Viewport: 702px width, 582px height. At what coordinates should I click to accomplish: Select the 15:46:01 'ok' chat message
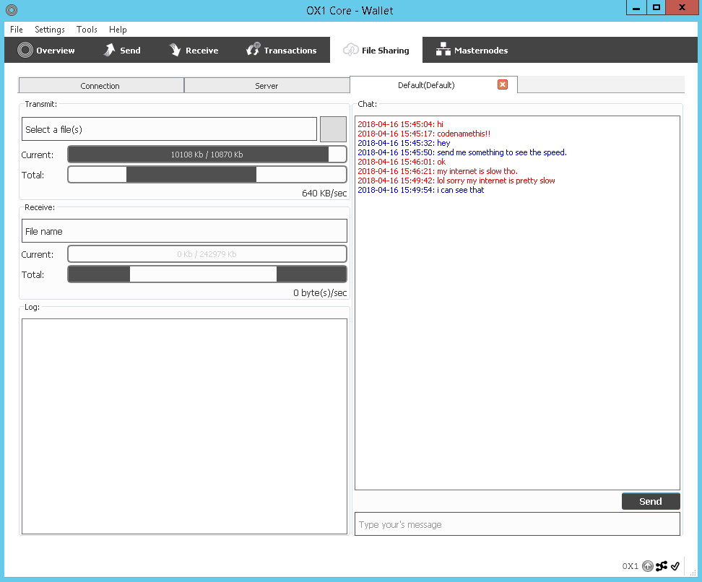coord(402,162)
